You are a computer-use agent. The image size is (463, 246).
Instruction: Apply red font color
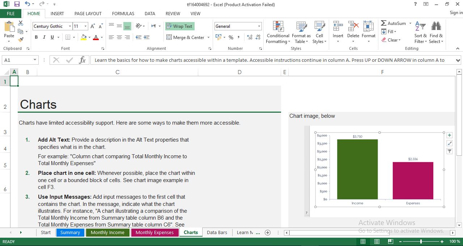(96, 37)
